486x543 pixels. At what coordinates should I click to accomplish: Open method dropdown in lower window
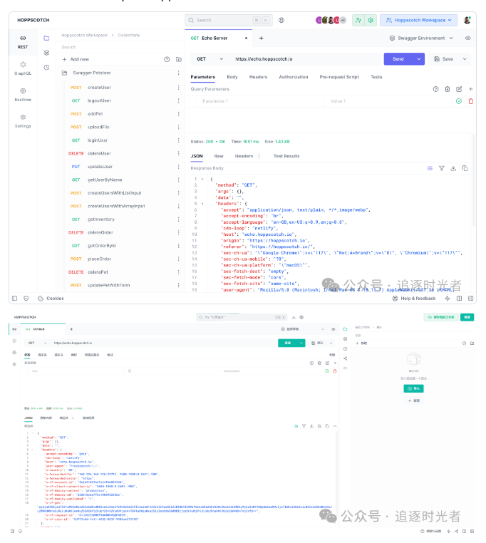tap(37, 343)
